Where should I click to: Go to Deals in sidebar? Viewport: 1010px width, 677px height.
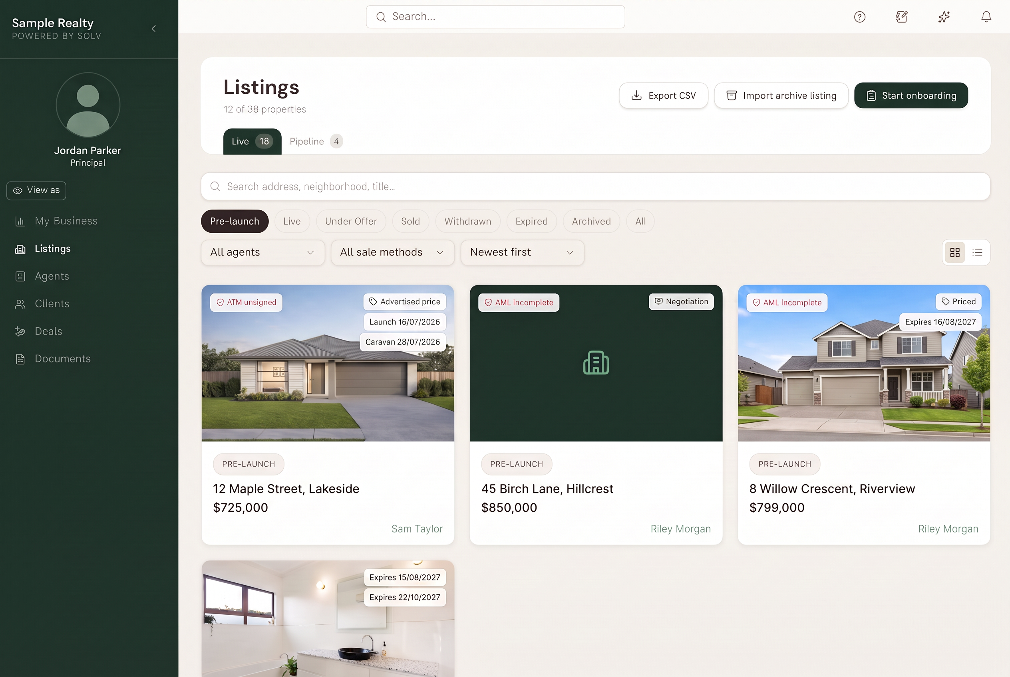(48, 331)
